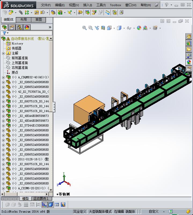This screenshot has width=193, height=215.
Task: Click the yellow tag icon in status bar
Action: click(188, 212)
